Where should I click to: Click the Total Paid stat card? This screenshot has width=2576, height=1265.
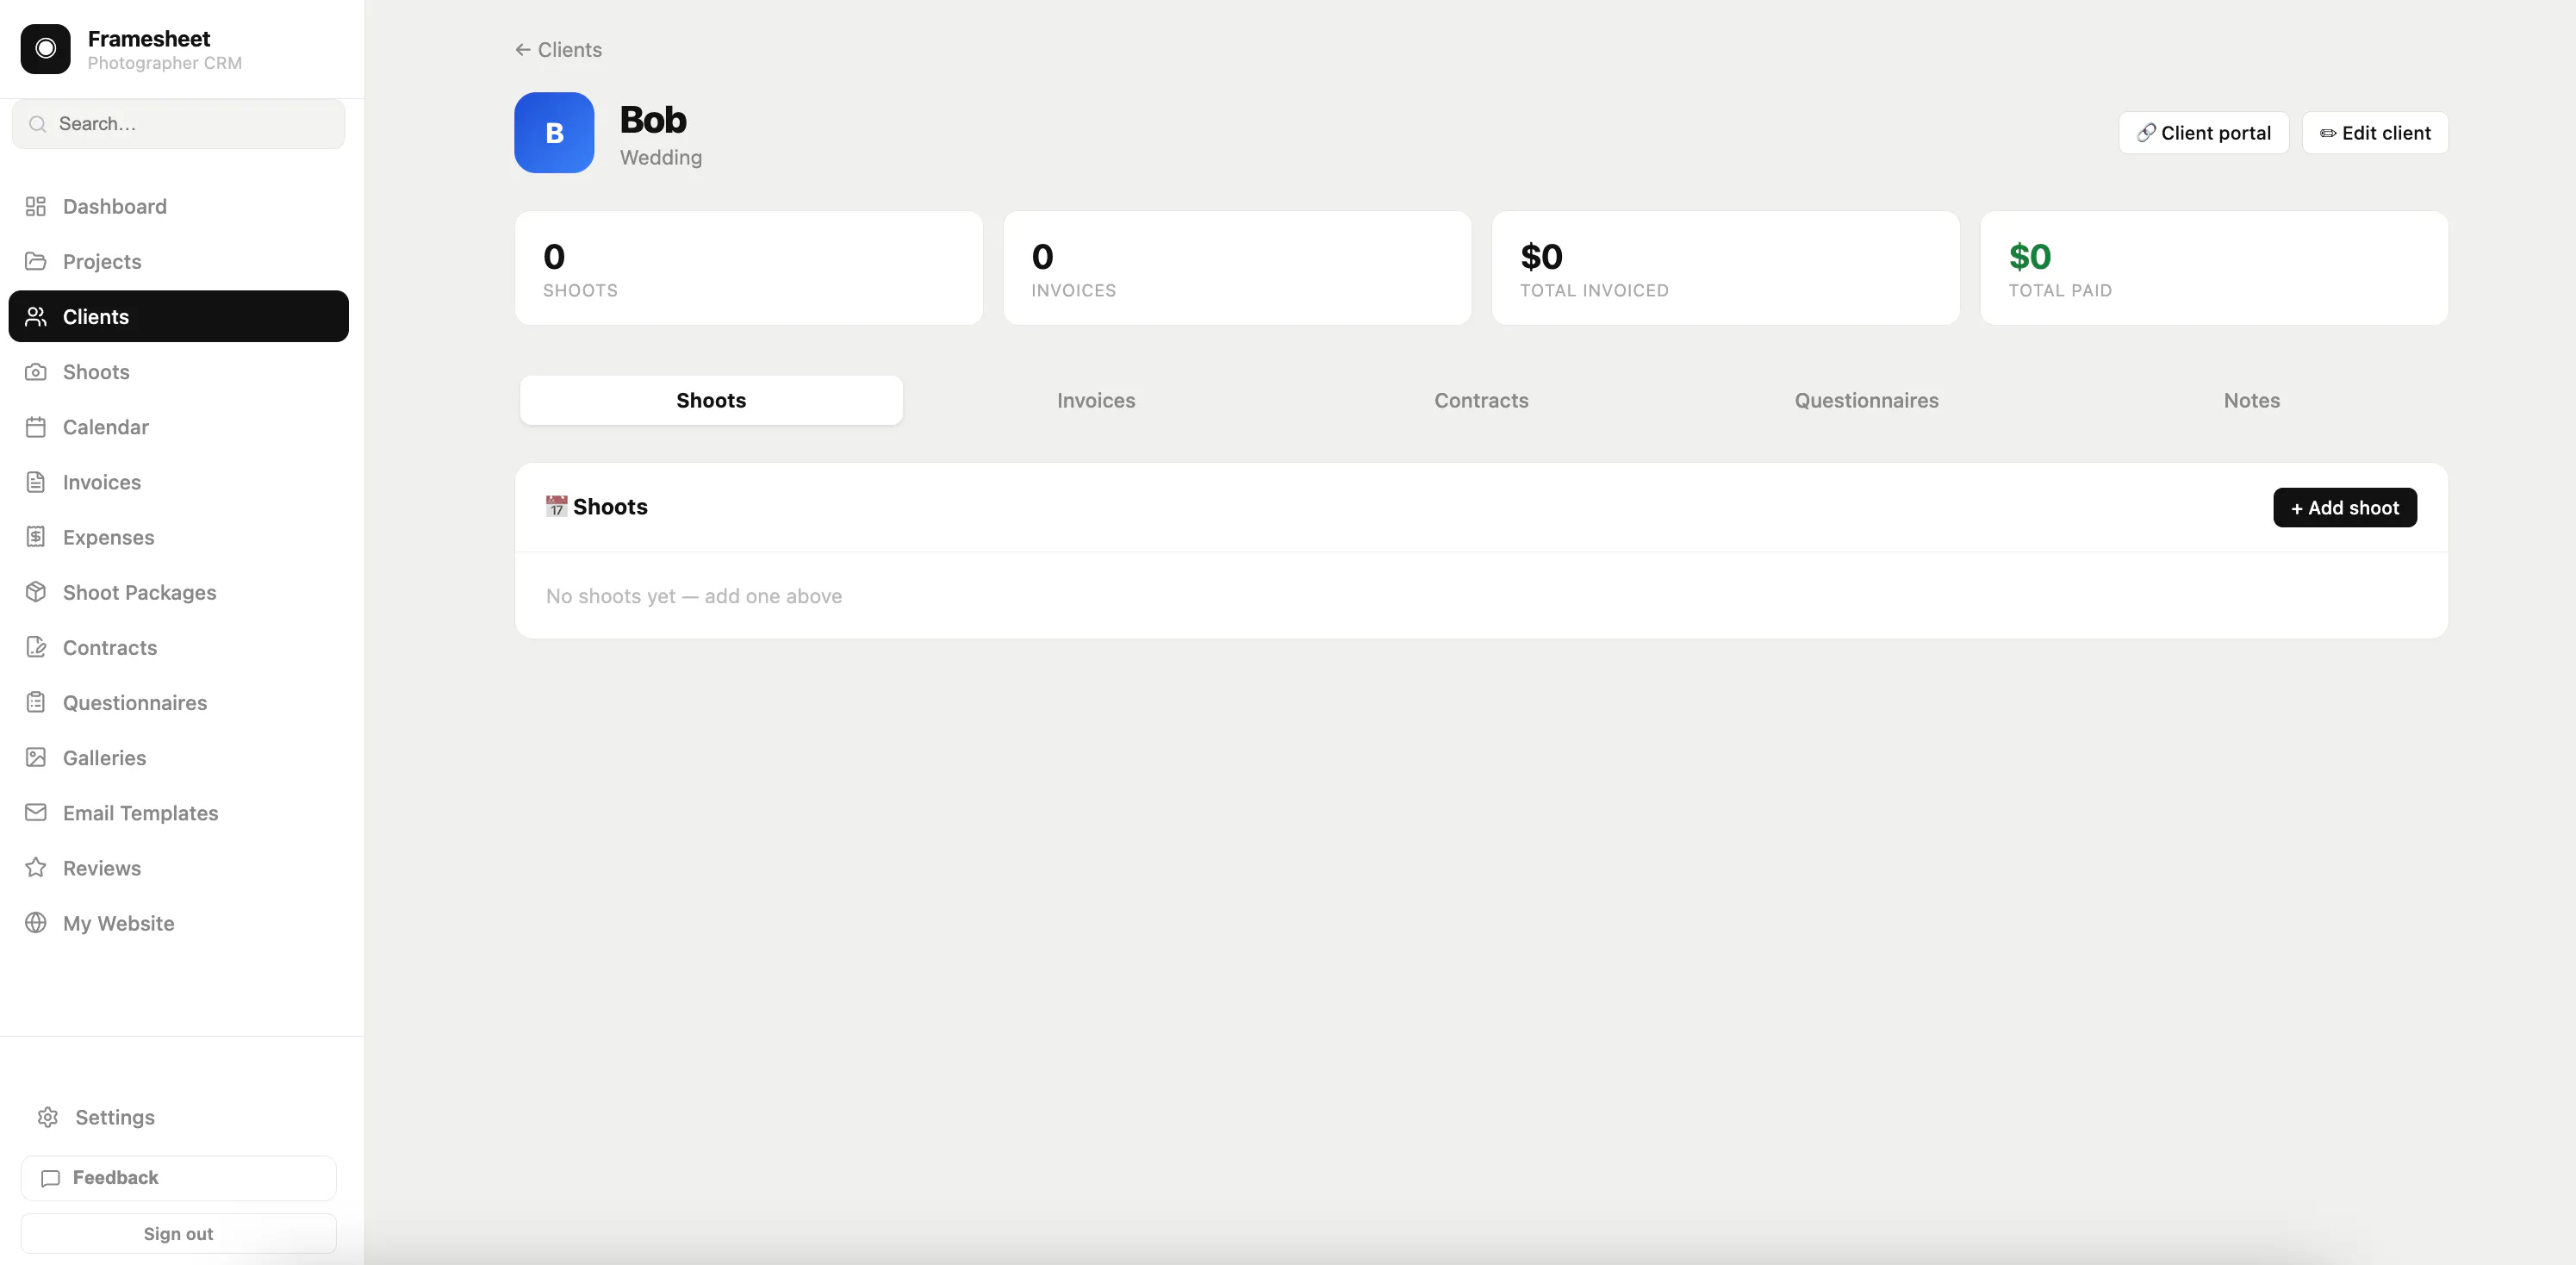(x=2214, y=268)
